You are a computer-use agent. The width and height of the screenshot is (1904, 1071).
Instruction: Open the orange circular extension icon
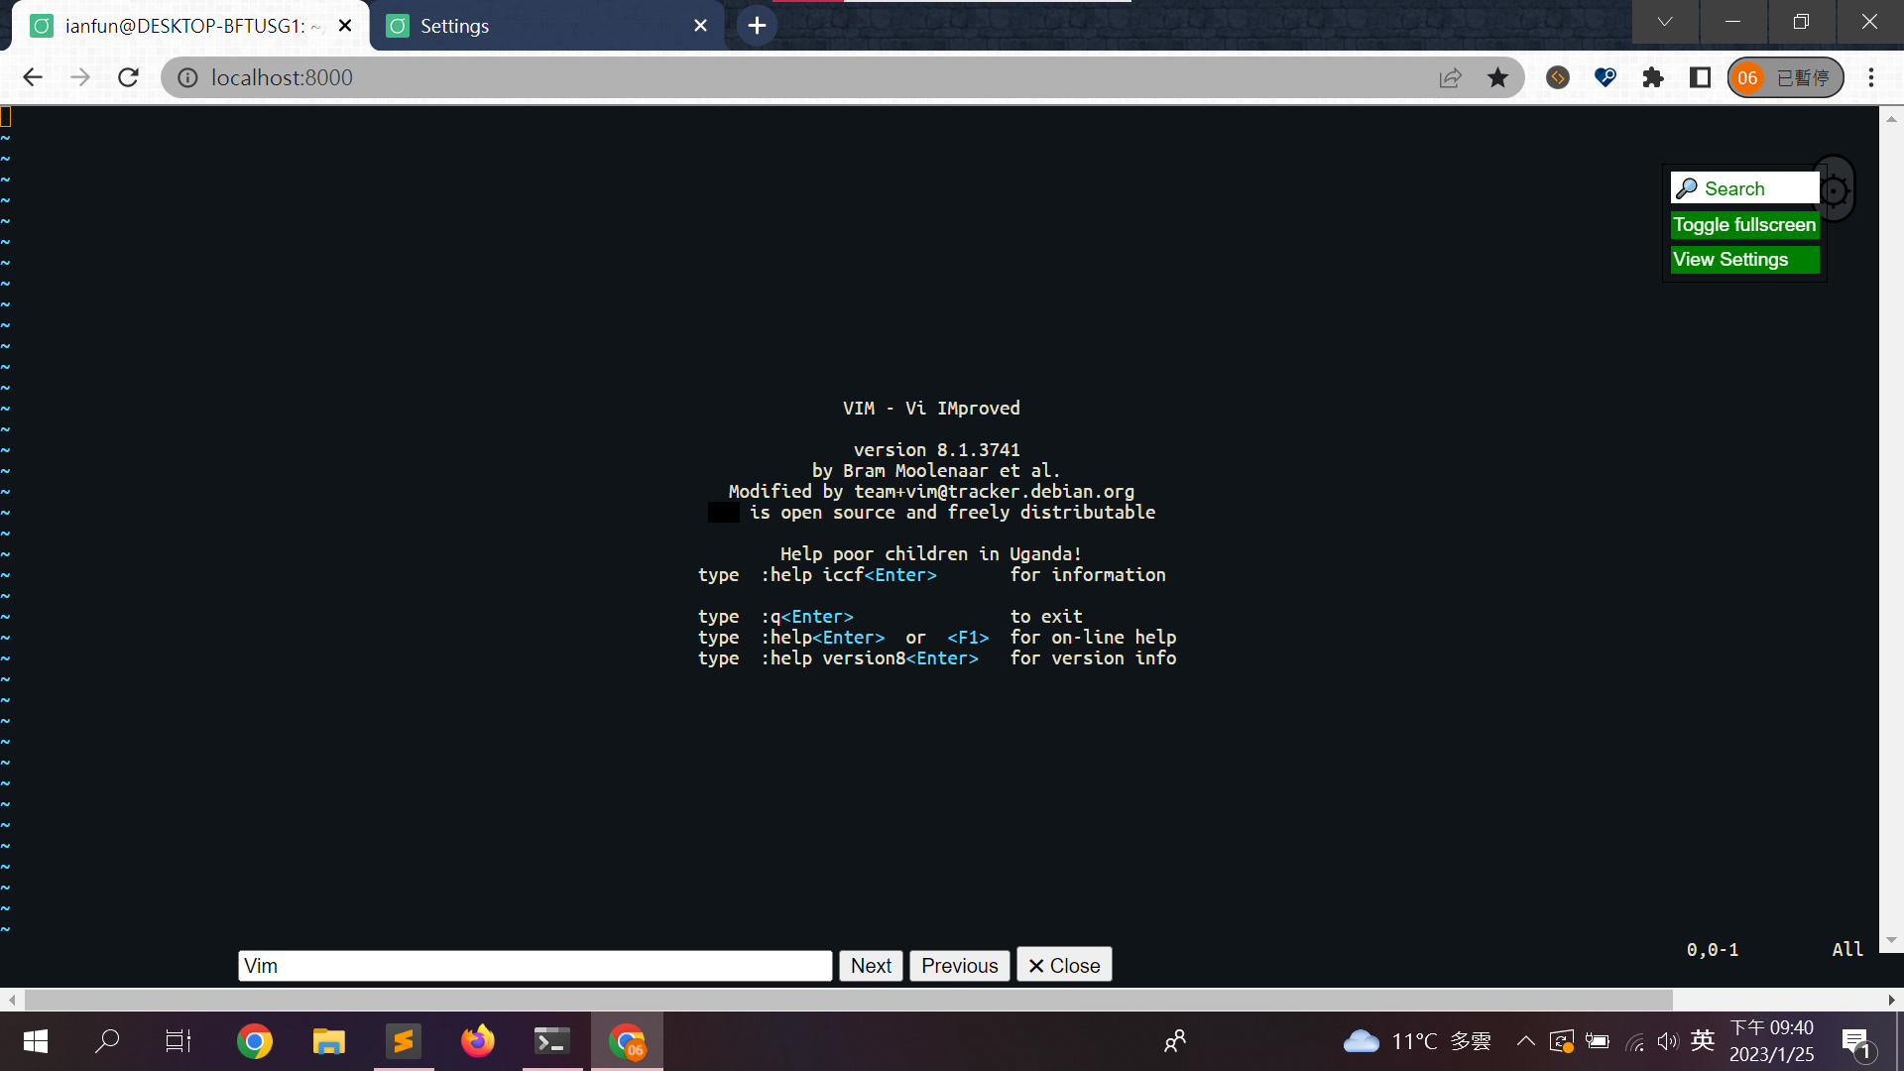point(1558,77)
